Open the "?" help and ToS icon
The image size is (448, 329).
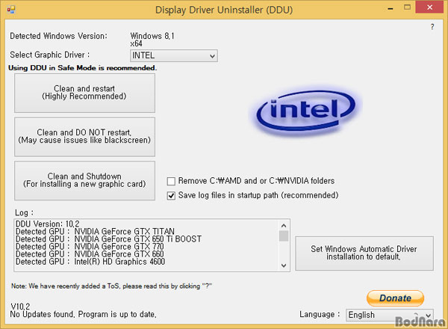click(x=432, y=27)
